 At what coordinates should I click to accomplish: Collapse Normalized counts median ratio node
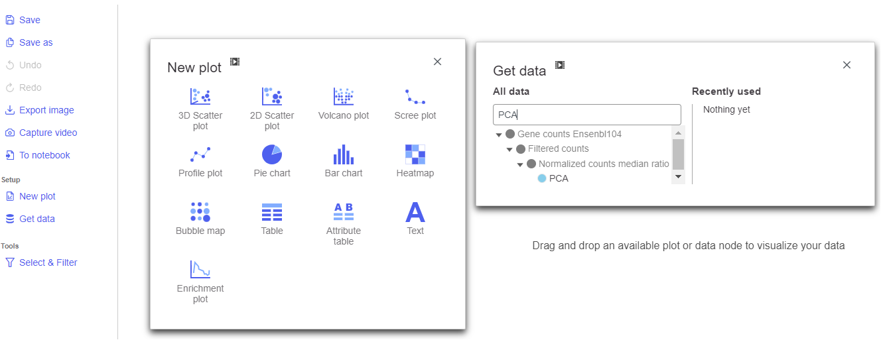coord(521,164)
